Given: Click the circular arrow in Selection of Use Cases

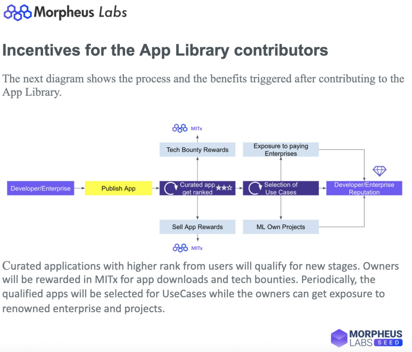Looking at the screenshot, I should (x=255, y=188).
